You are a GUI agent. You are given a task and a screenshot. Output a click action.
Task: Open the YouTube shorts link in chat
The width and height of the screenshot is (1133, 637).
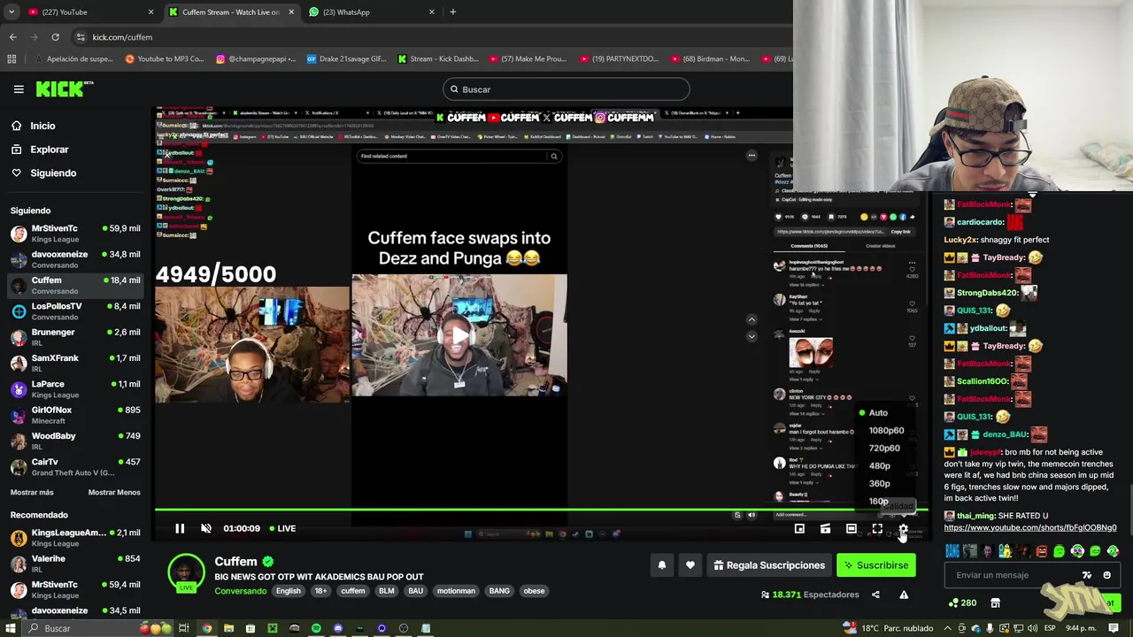pos(1030,528)
